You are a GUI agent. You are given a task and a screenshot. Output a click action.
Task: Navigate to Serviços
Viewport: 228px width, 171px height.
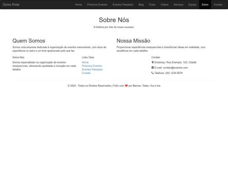point(179,5)
